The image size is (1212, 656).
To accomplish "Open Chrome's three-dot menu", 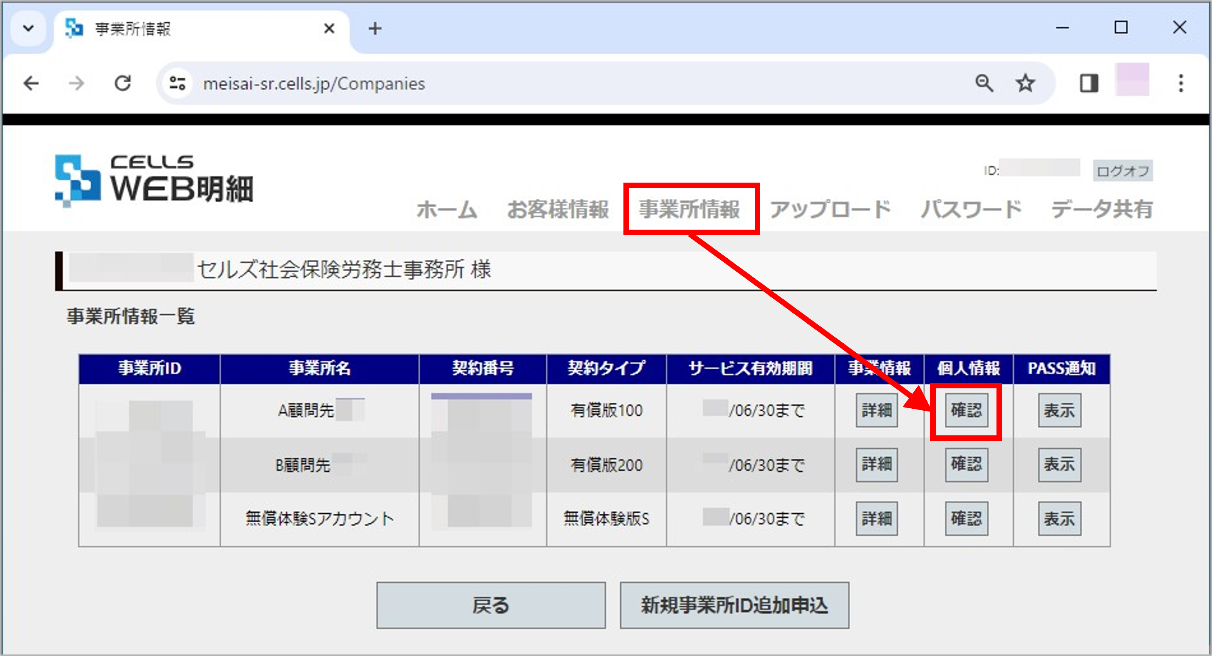I will pyautogui.click(x=1181, y=83).
